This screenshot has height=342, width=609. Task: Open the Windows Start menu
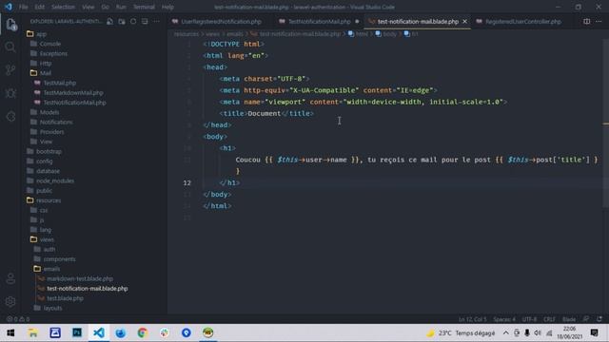(10, 332)
